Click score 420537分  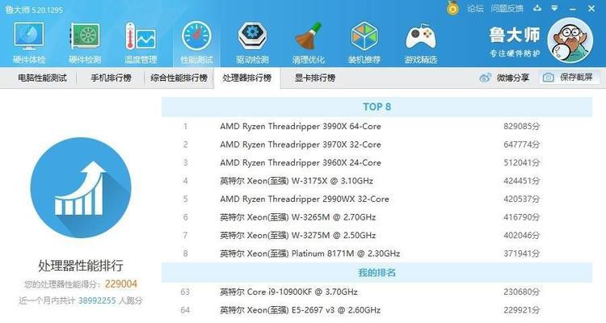[522, 199]
